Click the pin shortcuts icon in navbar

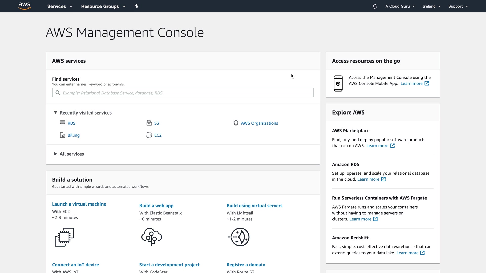pos(137,6)
